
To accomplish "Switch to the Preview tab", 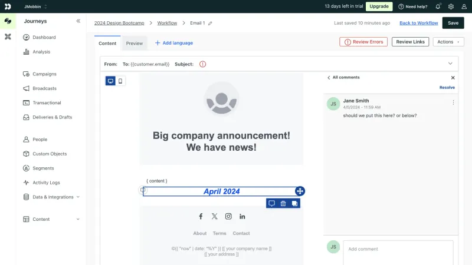I will [135, 43].
